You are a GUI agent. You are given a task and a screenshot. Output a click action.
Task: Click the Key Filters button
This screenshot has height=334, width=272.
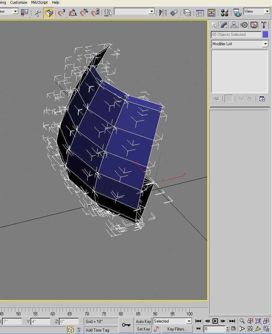[x=177, y=329]
